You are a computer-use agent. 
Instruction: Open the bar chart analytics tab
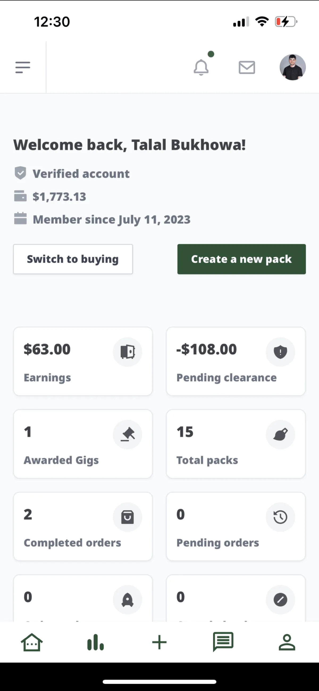pyautogui.click(x=96, y=642)
